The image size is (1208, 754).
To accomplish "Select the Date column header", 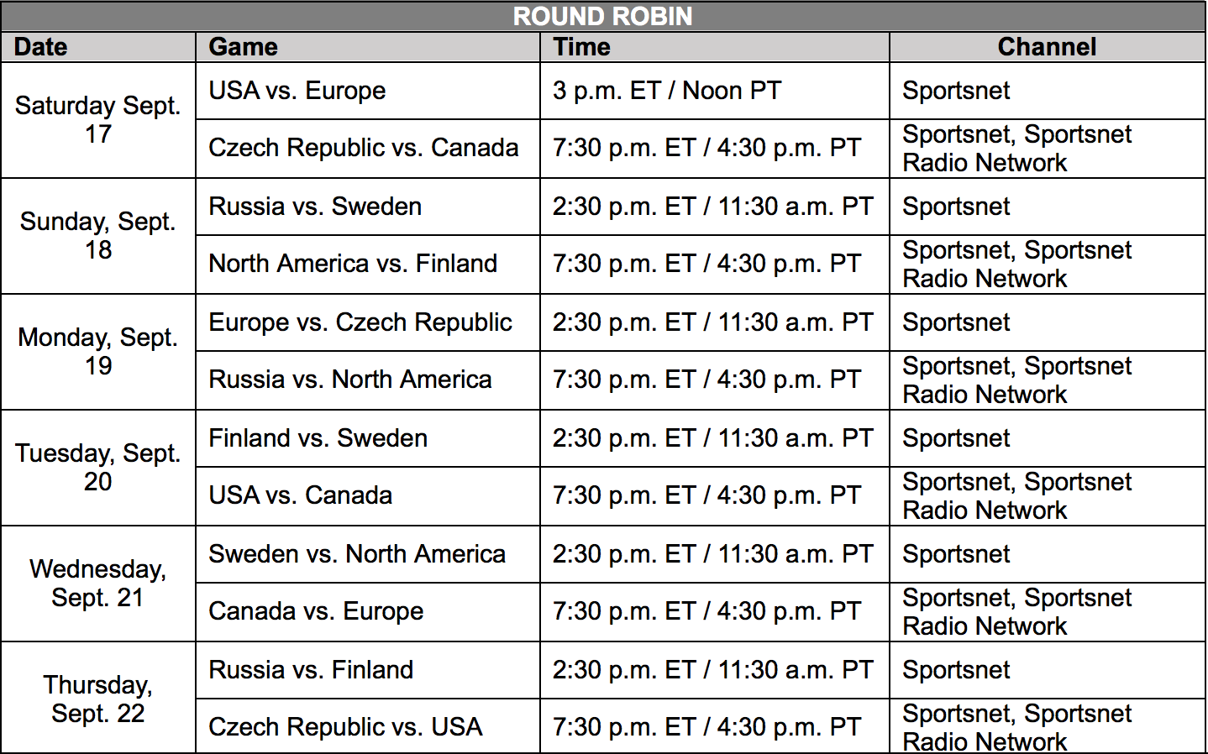I will click(x=98, y=47).
